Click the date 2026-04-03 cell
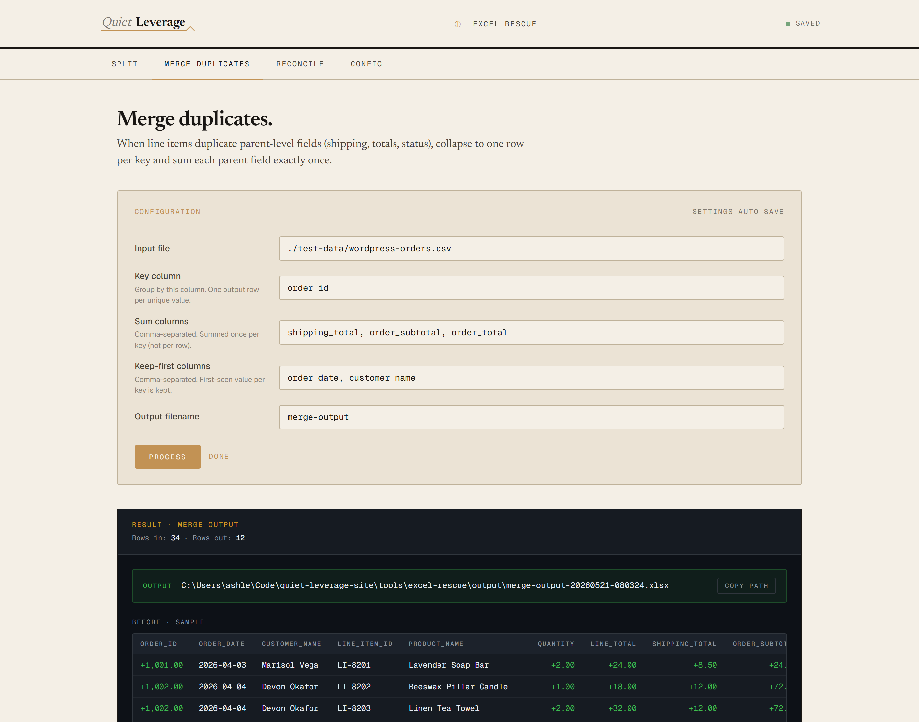The width and height of the screenshot is (919, 722). pos(222,665)
